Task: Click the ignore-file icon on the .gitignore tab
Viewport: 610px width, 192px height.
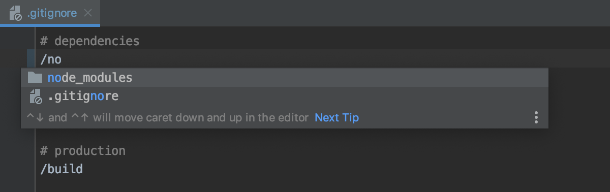Action: click(16, 13)
